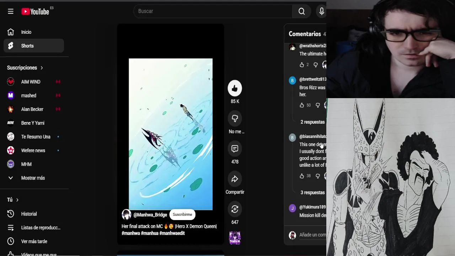The image size is (455, 256).
Task: Open Ver más tarde
Action: 34,241
